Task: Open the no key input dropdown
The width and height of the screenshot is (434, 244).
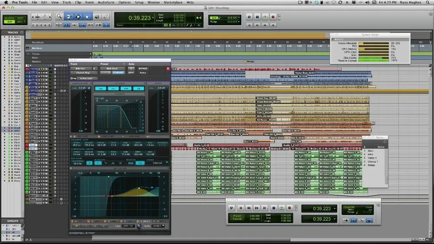Action: pyautogui.click(x=87, y=78)
